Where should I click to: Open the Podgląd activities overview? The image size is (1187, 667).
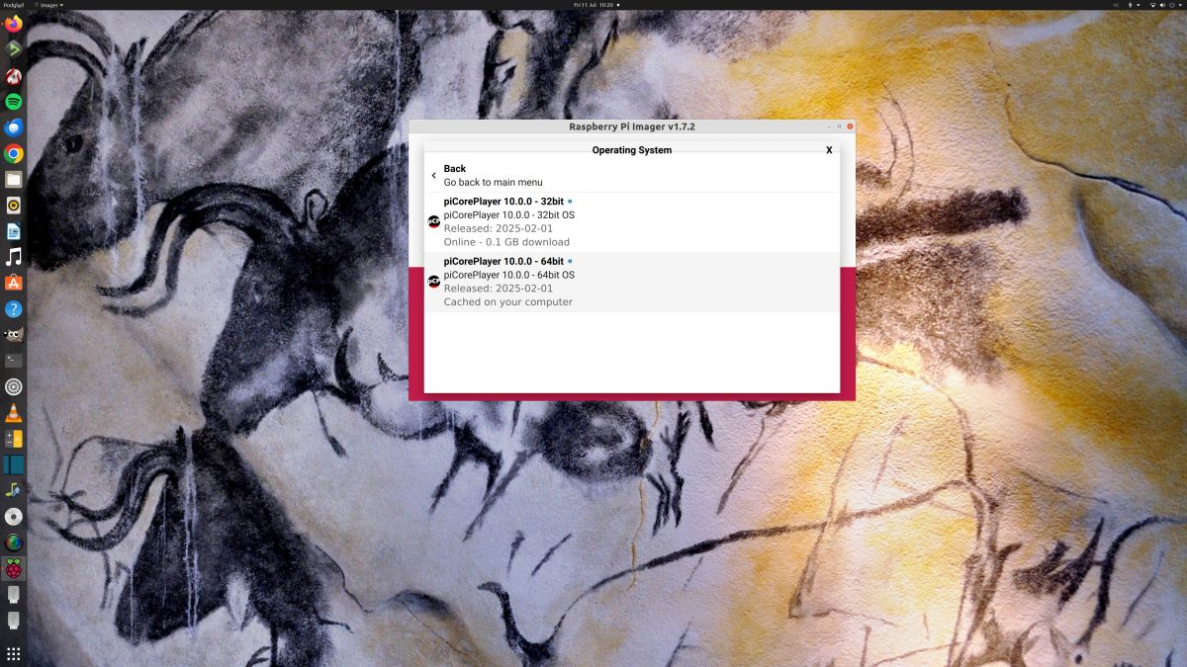14,5
